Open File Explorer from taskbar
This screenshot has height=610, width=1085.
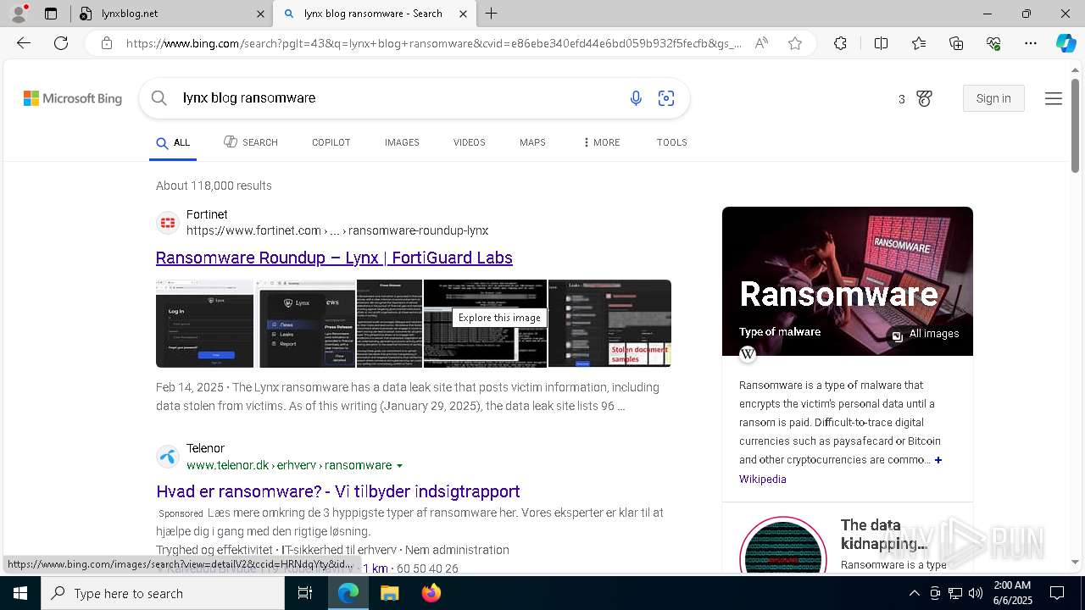[389, 593]
